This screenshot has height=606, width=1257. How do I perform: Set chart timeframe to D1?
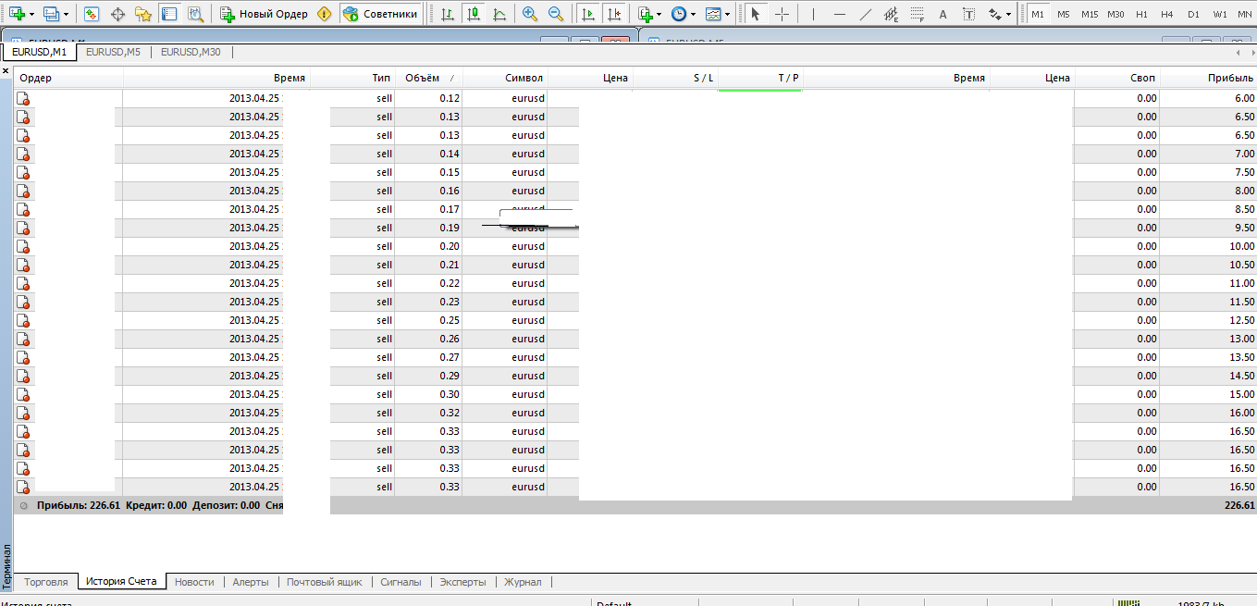tap(1193, 14)
